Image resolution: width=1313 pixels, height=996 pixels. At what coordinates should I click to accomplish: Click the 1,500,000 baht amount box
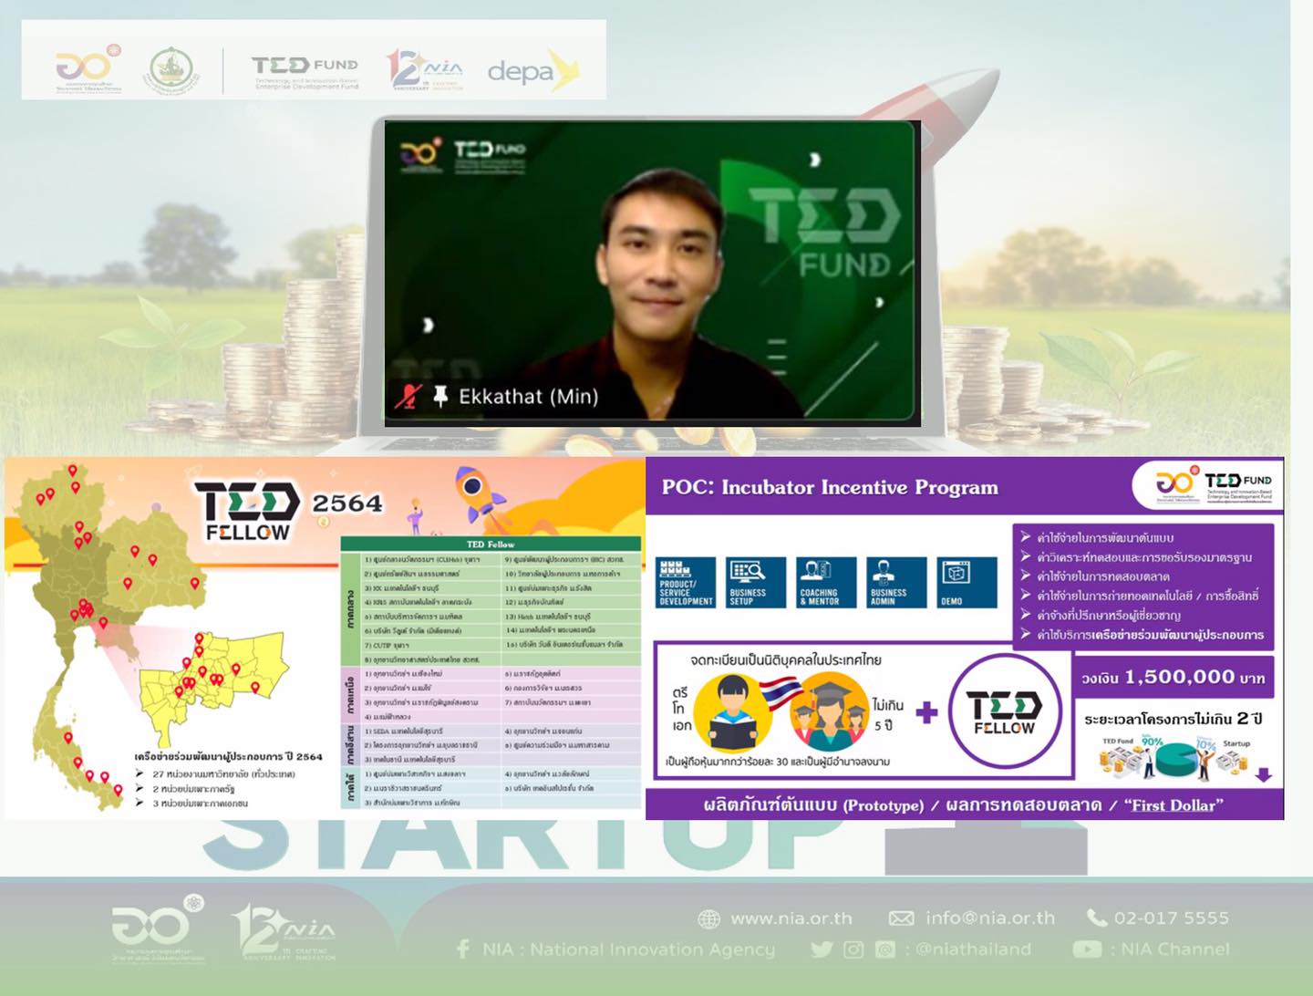tap(1173, 677)
